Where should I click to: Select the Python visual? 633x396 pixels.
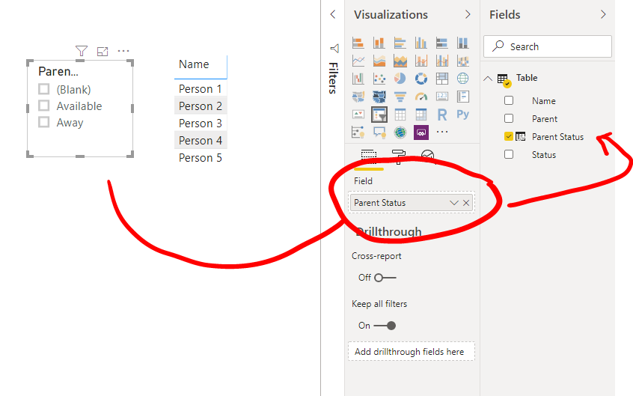point(463,115)
